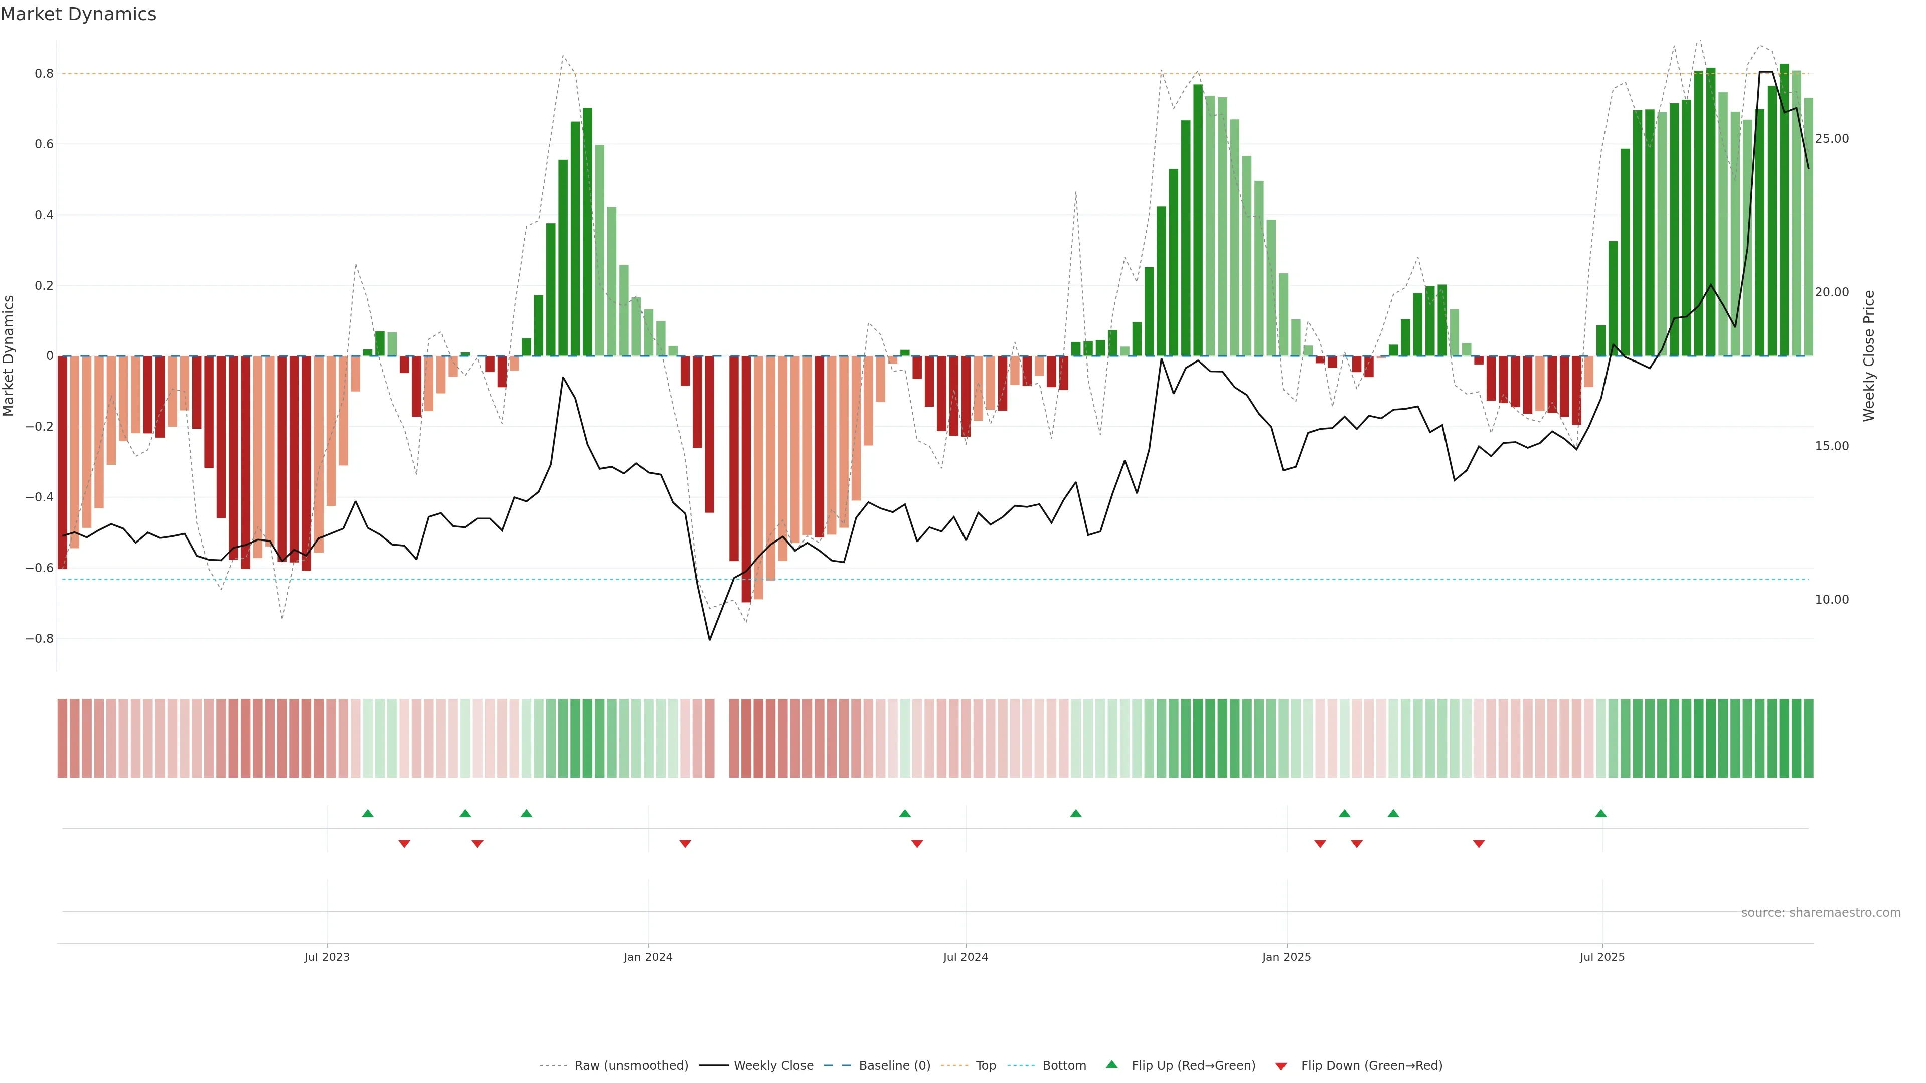Screen dimensions: 1926x1083
Task: Hide the Top threshold line via legend
Action: (986, 1066)
